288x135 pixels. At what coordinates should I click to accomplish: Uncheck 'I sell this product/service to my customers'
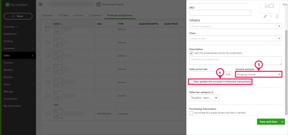pos(191,53)
